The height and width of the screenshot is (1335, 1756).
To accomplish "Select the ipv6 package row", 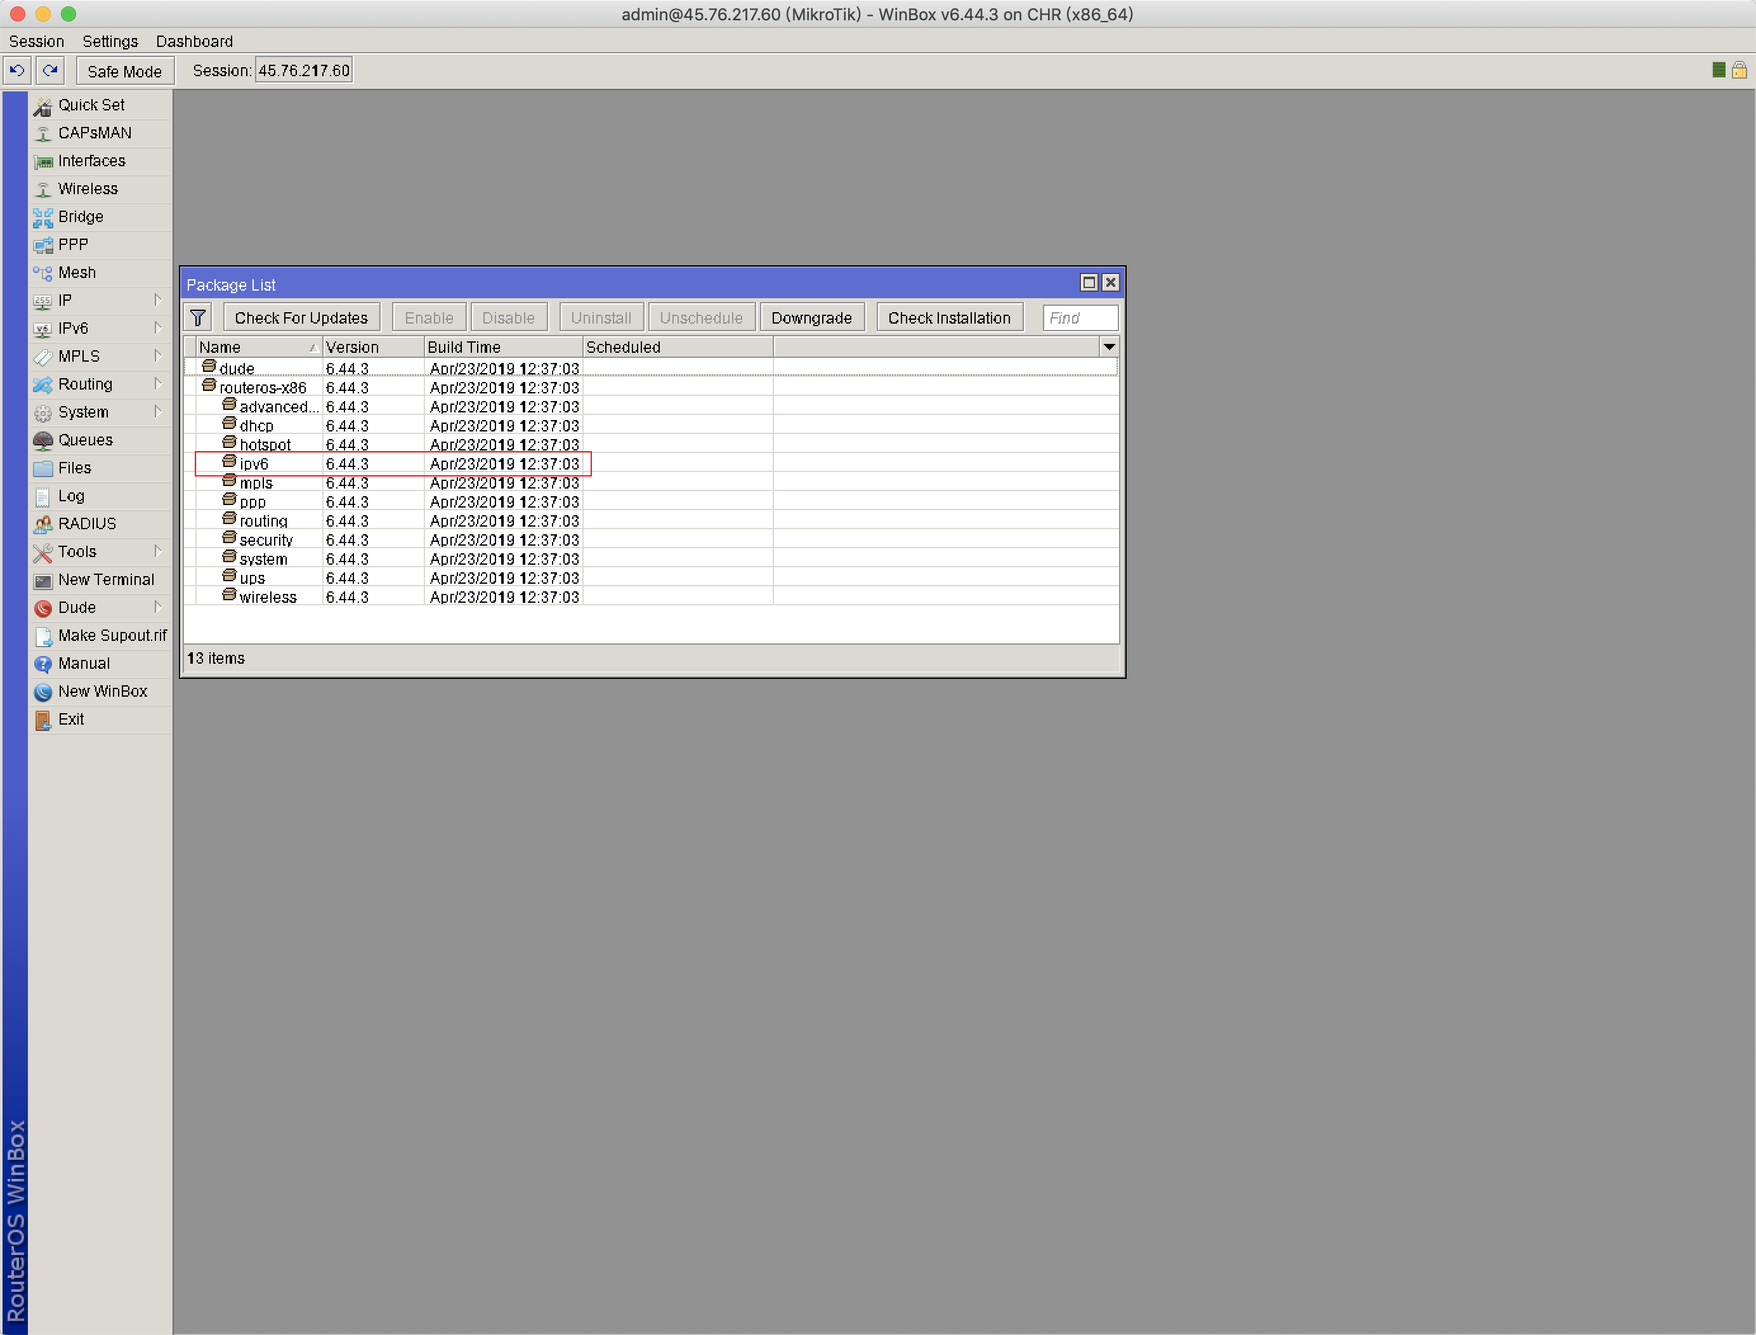I will tap(651, 463).
